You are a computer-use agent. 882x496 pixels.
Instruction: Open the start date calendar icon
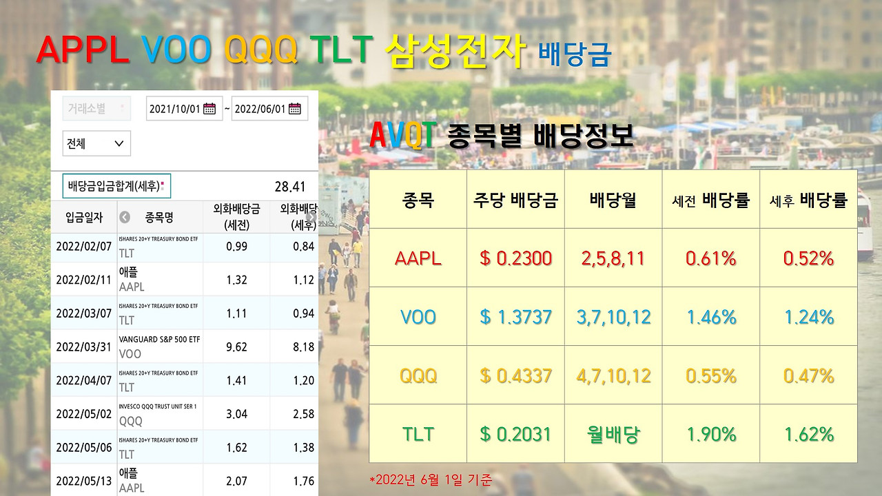(x=209, y=109)
